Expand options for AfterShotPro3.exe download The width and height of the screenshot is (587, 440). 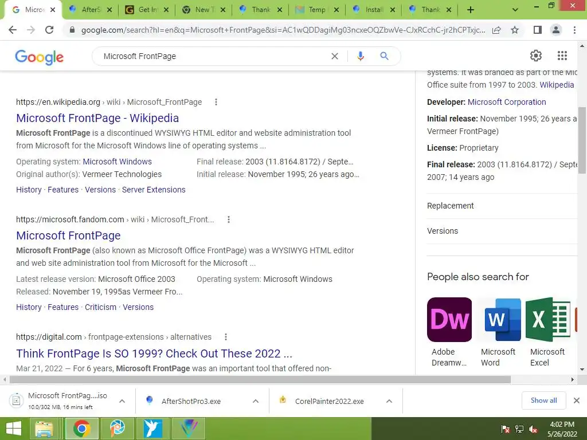(256, 401)
